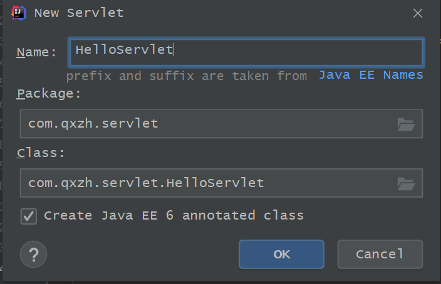The height and width of the screenshot is (284, 441).
Task: Toggle Create Java EE 6 annotated class checkbox
Action: point(29,216)
